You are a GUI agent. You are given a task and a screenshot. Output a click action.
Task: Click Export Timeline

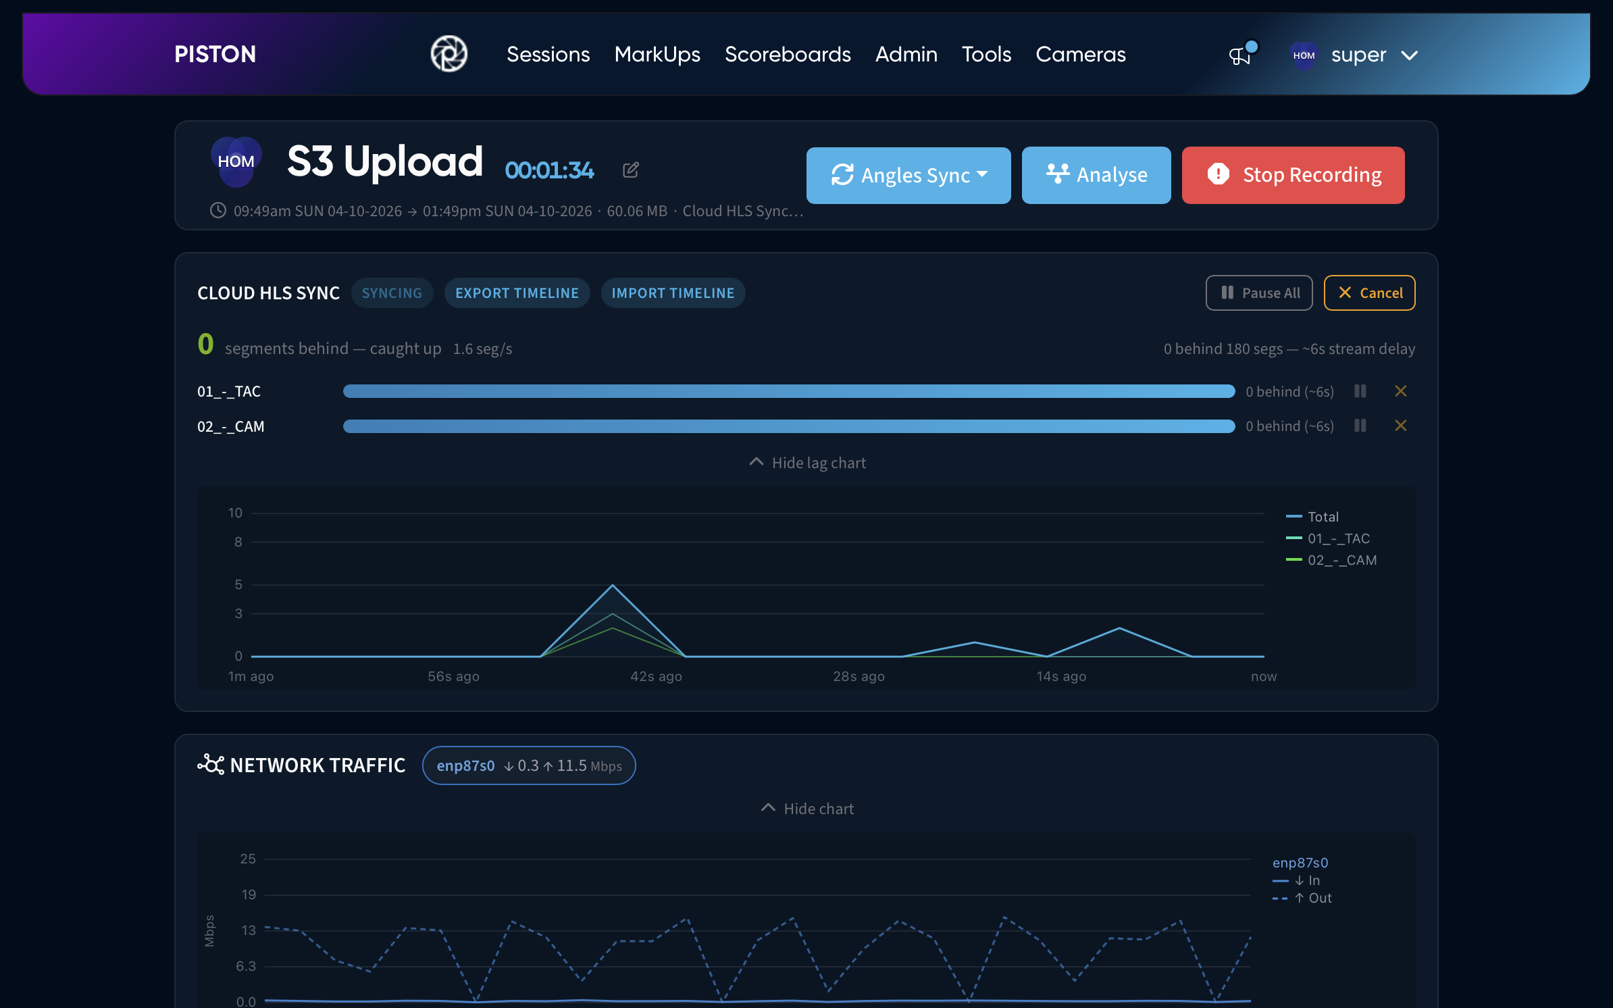517,293
